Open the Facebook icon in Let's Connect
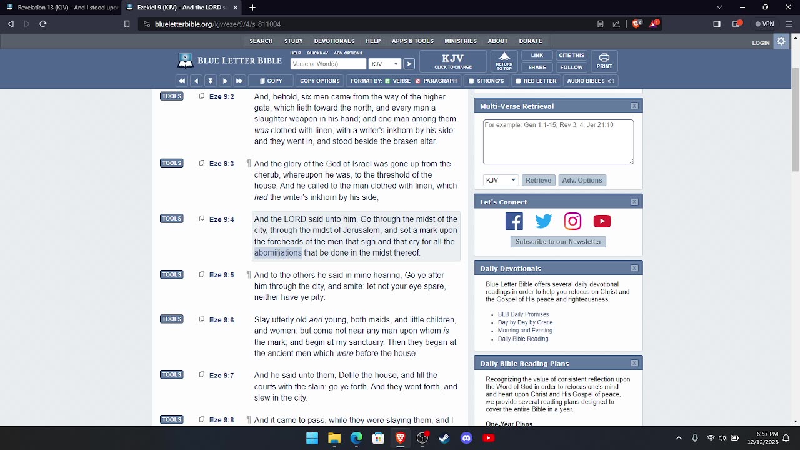 (514, 221)
